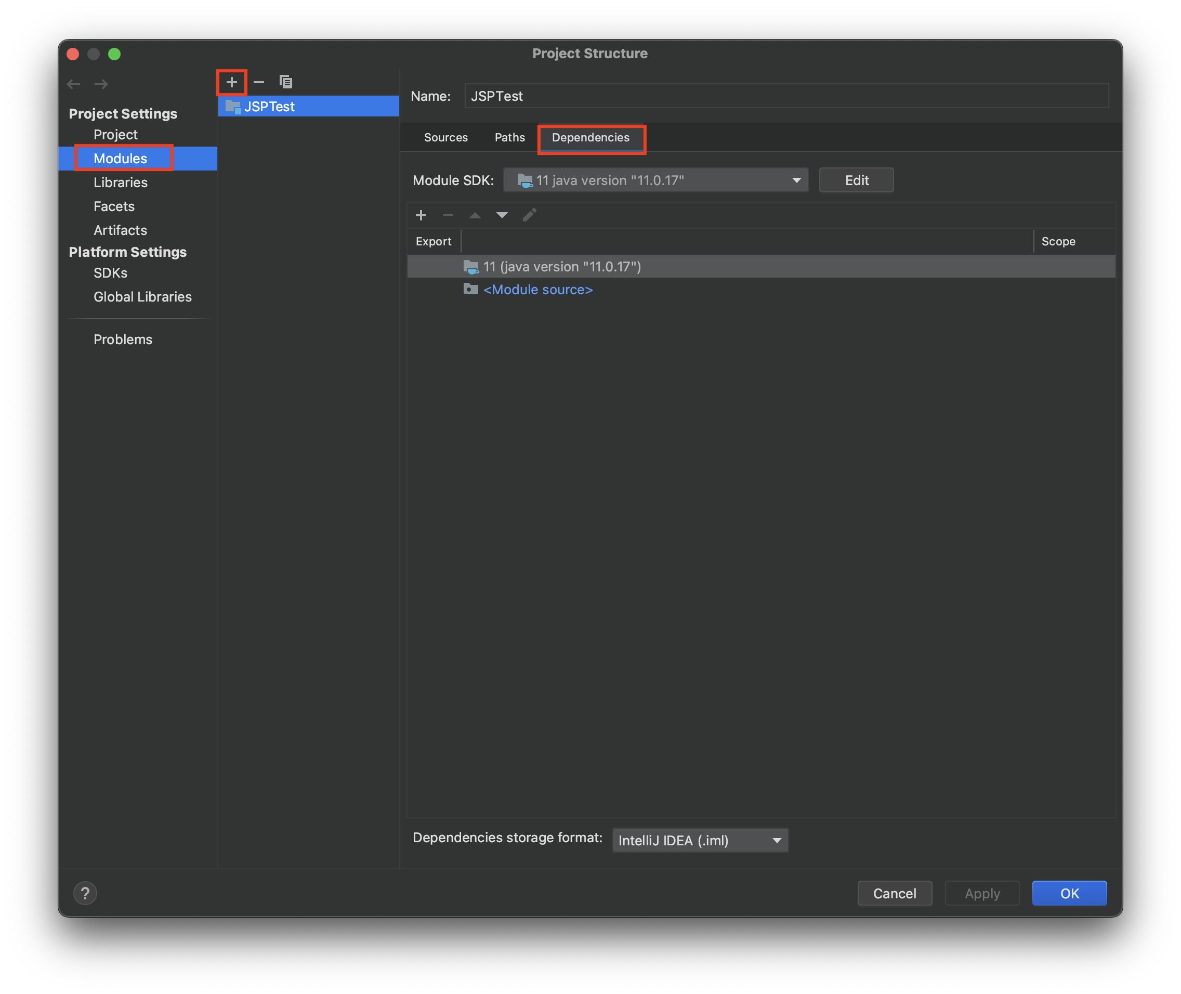This screenshot has height=994, width=1181.
Task: Click the forward navigation arrow
Action: [x=101, y=85]
